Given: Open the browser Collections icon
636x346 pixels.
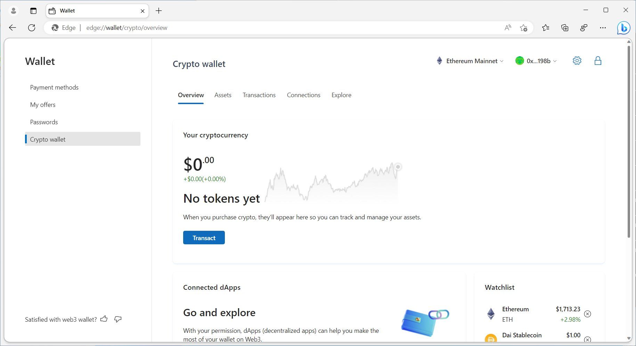Looking at the screenshot, I should pyautogui.click(x=565, y=28).
